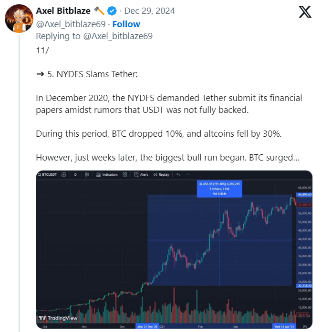The height and width of the screenshot is (332, 321).
Task: Click the Axel Bitblaze display name
Action: (x=63, y=11)
